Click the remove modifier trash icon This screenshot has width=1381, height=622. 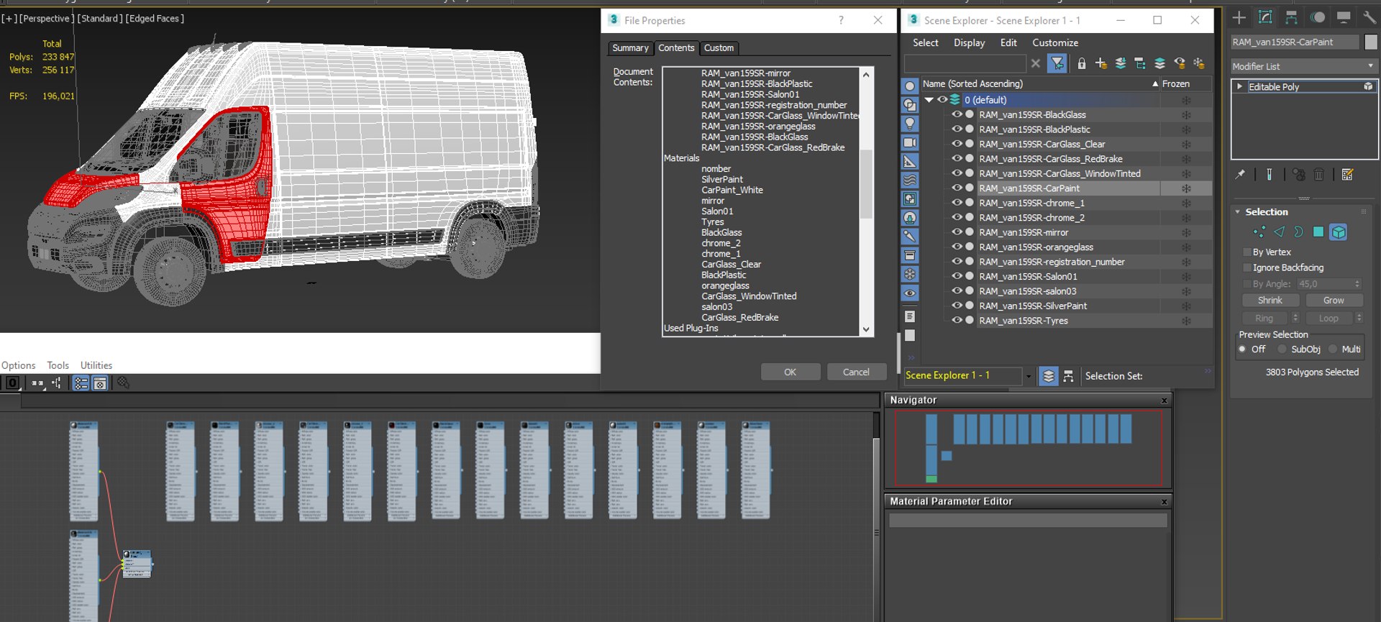(x=1318, y=175)
